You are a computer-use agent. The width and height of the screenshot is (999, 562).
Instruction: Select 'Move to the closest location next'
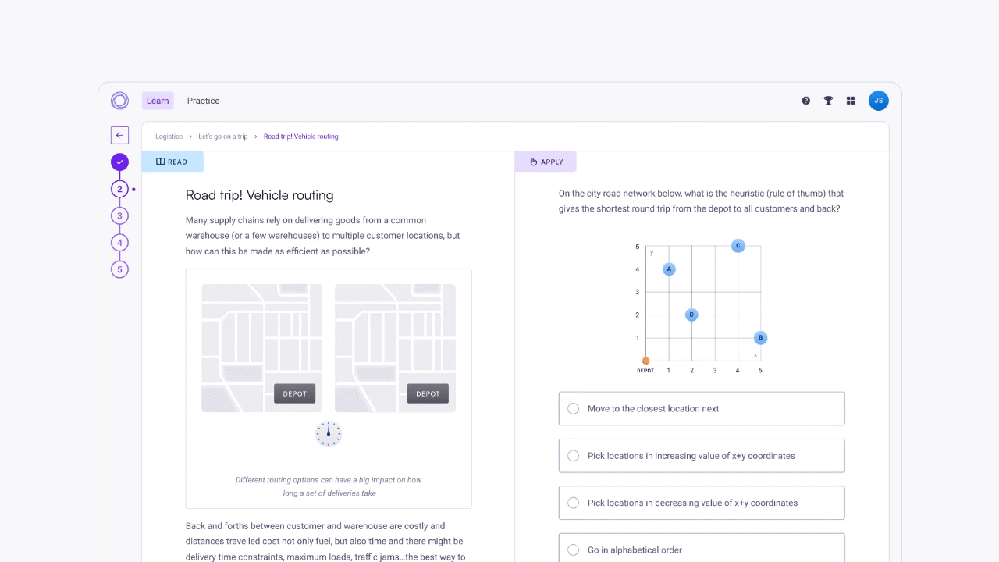pyautogui.click(x=702, y=408)
